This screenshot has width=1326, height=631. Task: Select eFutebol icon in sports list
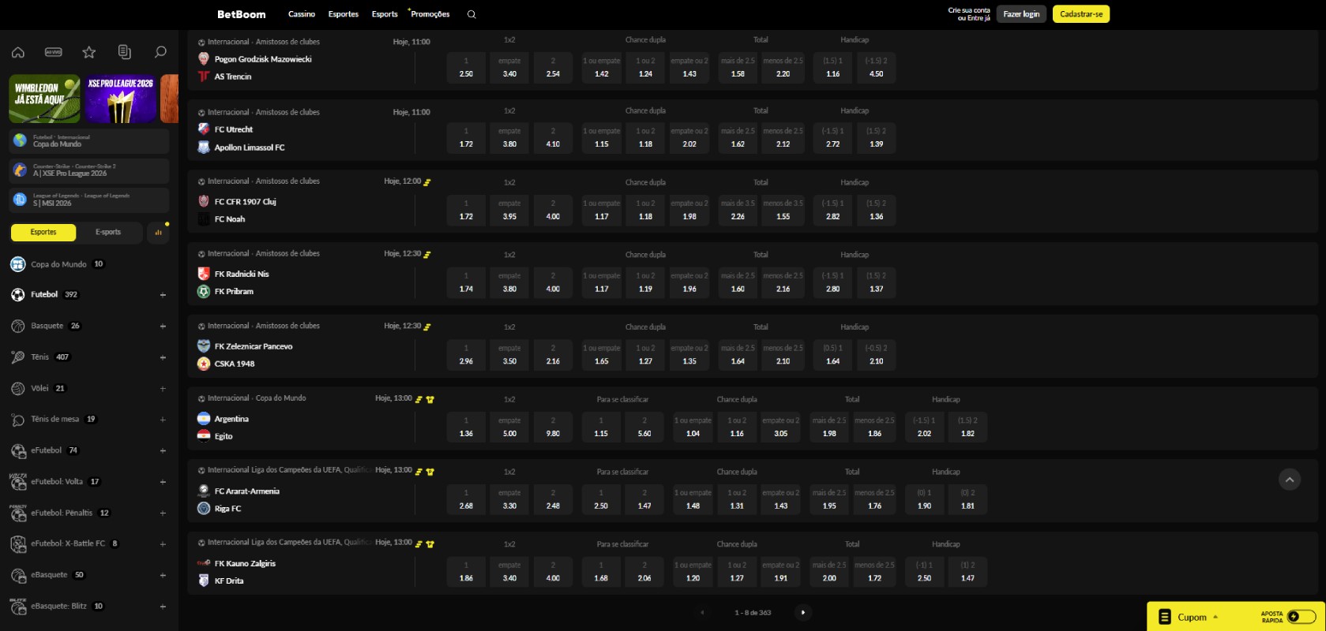pyautogui.click(x=18, y=450)
